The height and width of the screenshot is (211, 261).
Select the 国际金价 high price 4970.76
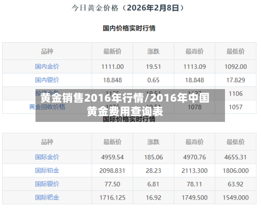(x=195, y=157)
